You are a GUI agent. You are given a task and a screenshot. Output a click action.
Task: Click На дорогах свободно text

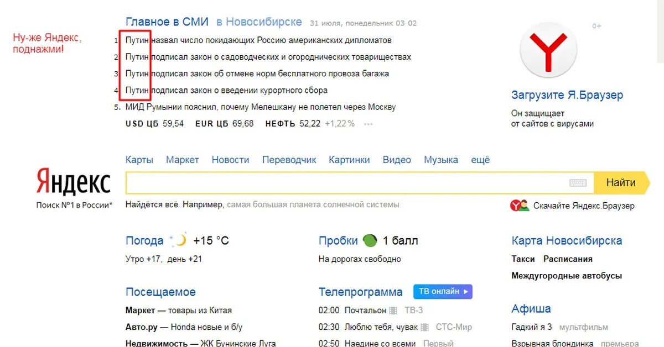pyautogui.click(x=360, y=259)
